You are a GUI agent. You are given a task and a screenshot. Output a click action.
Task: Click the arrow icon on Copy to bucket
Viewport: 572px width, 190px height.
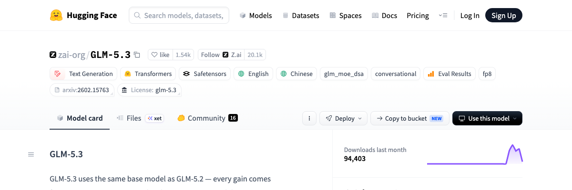[379, 118]
